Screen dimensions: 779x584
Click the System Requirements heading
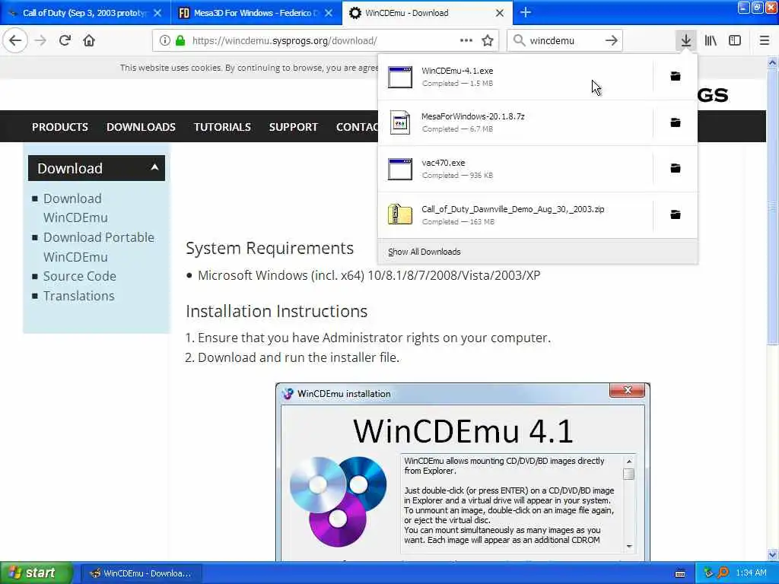(270, 248)
